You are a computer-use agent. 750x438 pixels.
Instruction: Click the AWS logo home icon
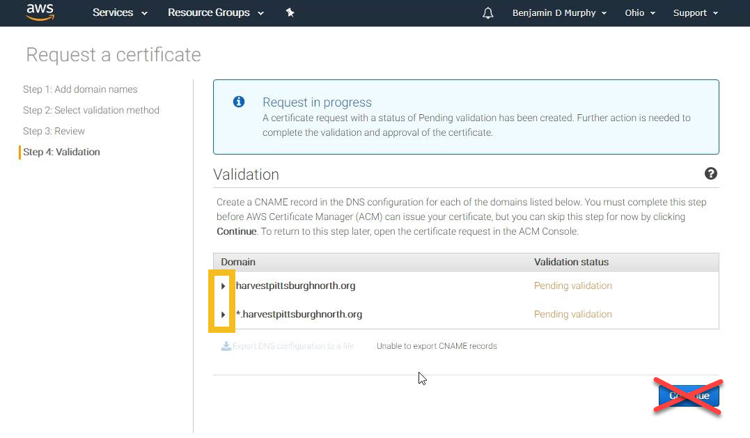[40, 12]
